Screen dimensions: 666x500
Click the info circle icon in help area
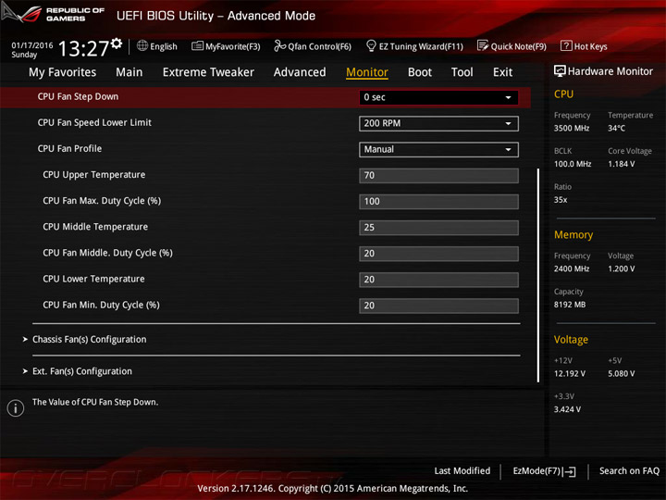coord(16,408)
